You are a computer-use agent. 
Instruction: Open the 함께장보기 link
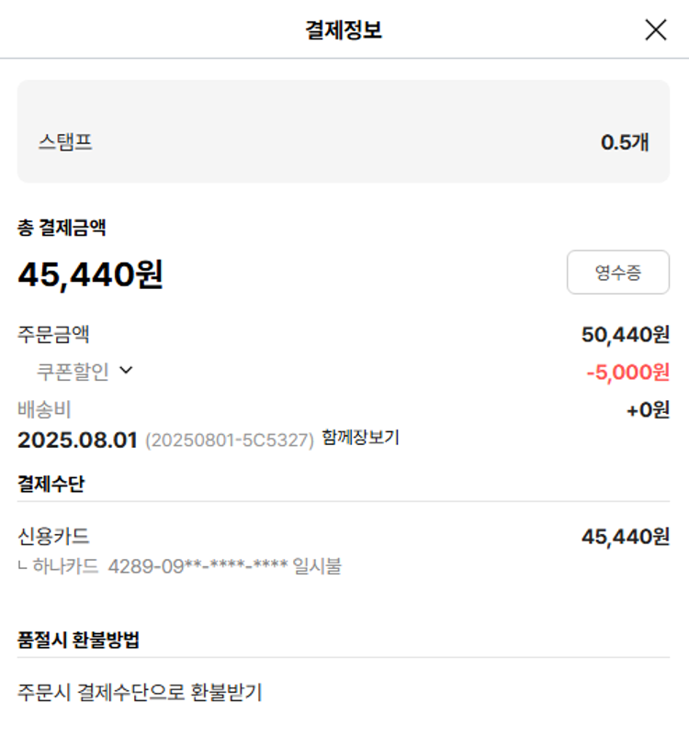click(x=360, y=438)
